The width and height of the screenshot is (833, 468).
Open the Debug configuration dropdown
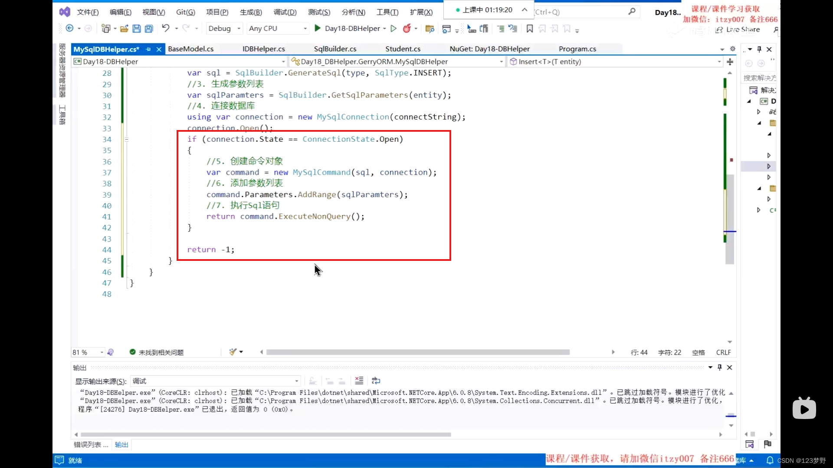224,29
